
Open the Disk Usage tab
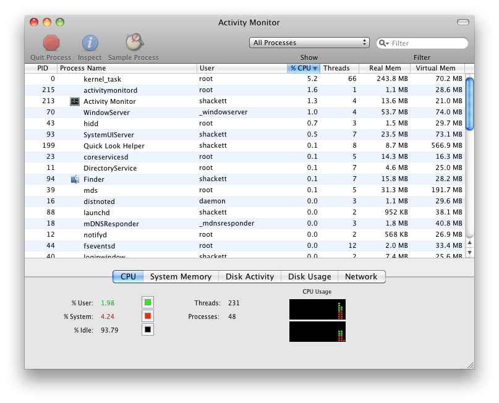click(x=309, y=277)
